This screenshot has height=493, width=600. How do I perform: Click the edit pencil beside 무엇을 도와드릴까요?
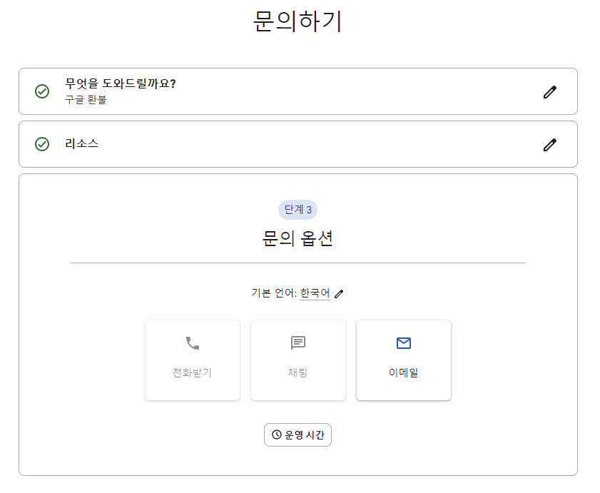pos(549,91)
